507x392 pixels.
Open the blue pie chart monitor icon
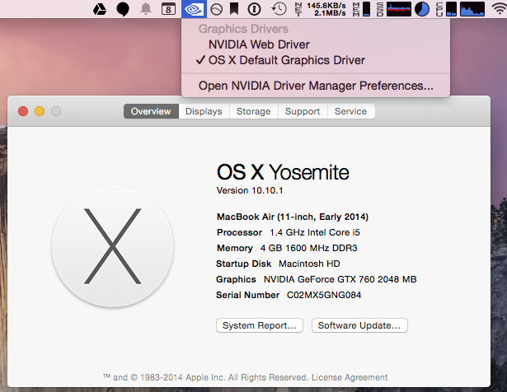point(422,9)
